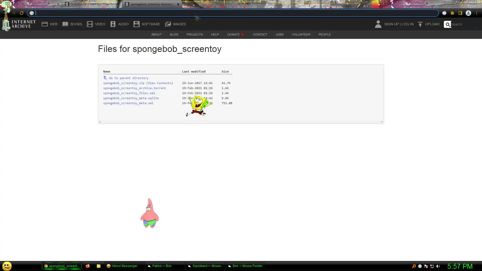Click the volume speaker tray icon

pyautogui.click(x=438, y=266)
